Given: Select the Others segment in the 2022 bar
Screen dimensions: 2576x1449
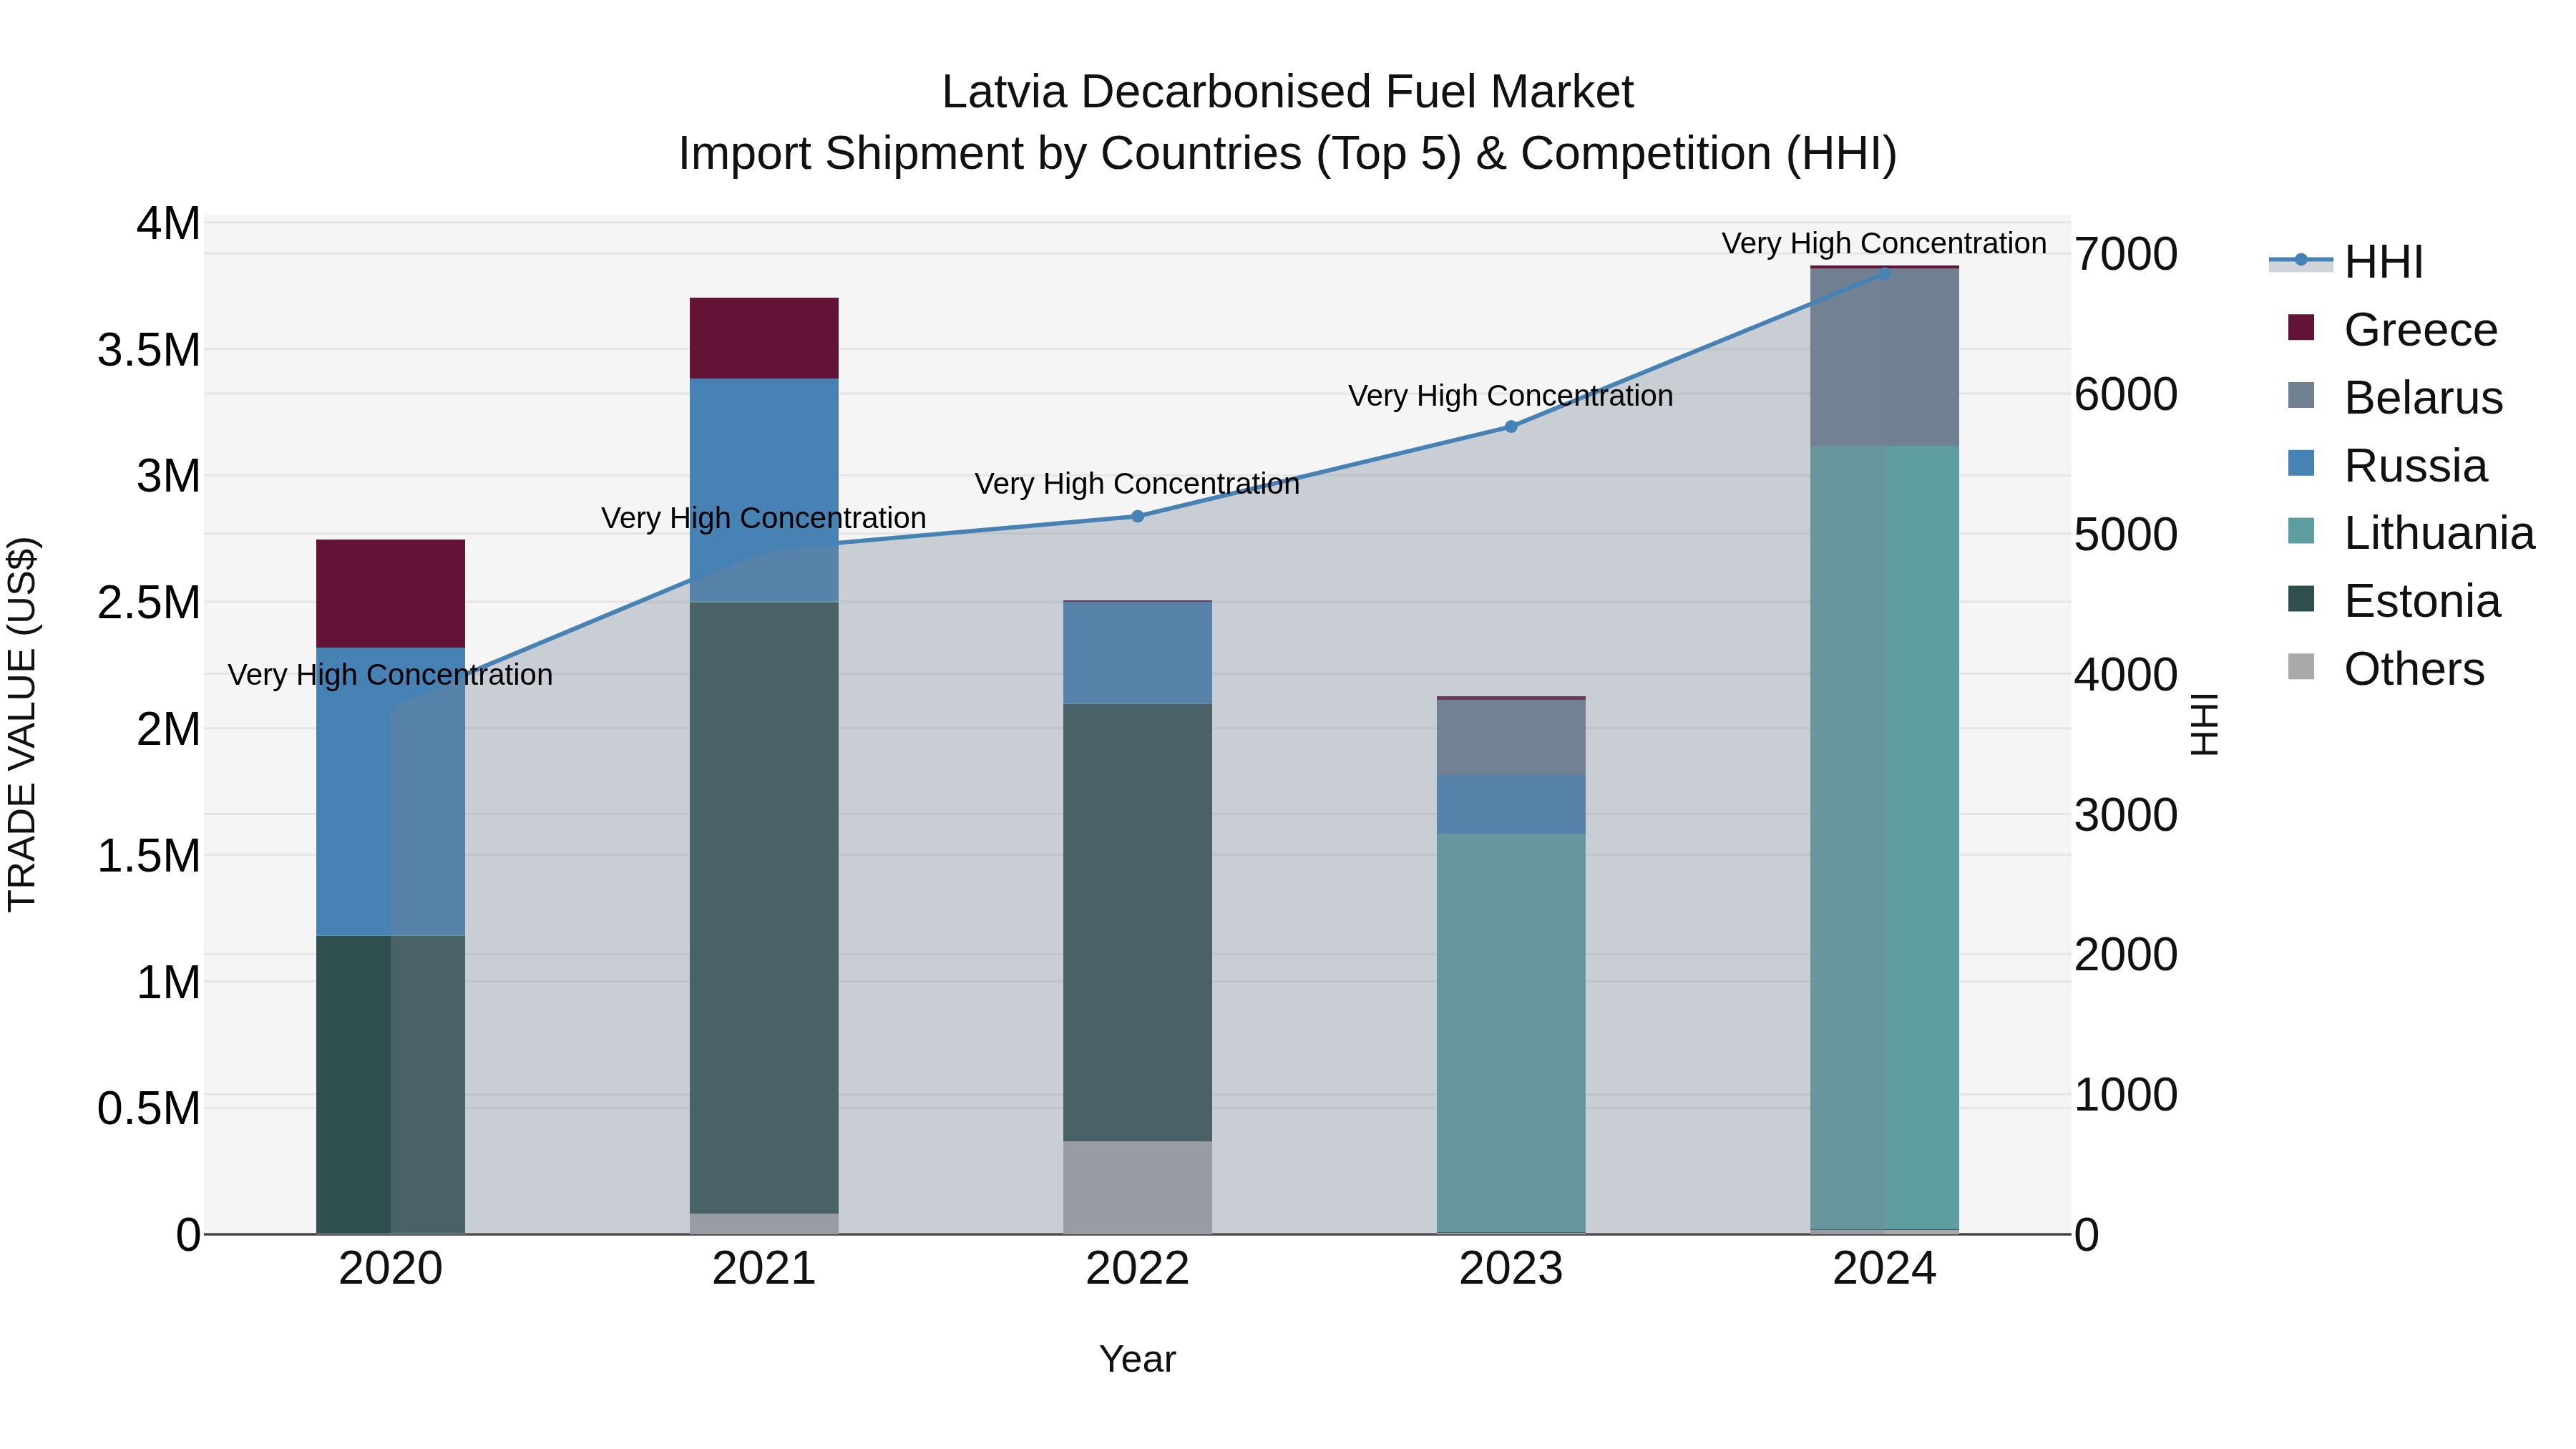Looking at the screenshot, I should 1137,1188.
